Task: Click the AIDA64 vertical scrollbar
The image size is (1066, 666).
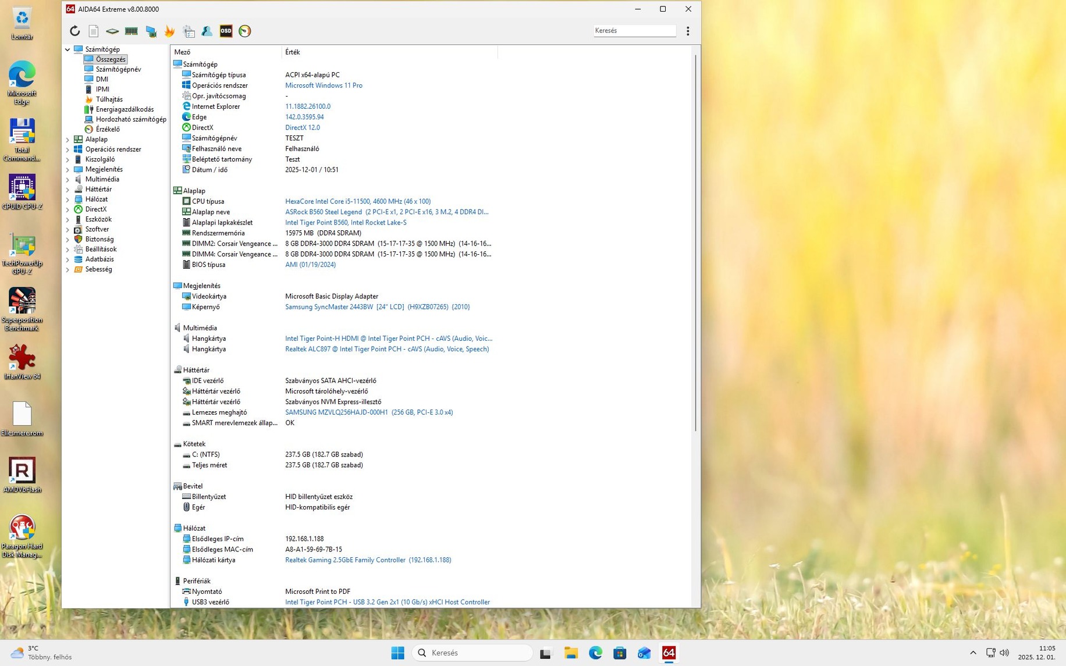Action: click(696, 243)
